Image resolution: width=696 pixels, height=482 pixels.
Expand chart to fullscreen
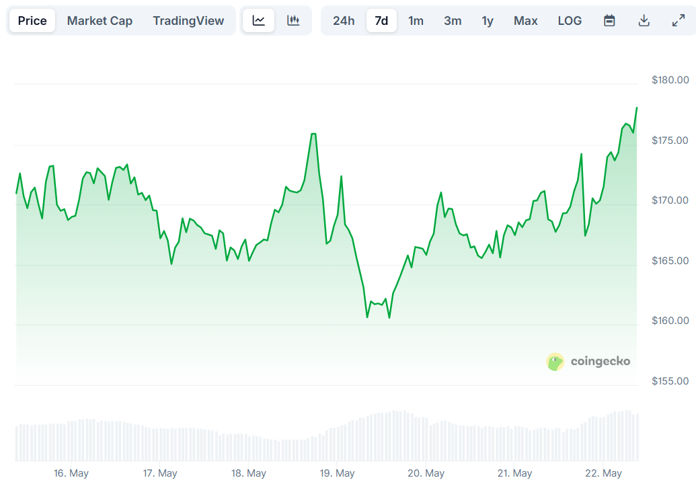[679, 20]
